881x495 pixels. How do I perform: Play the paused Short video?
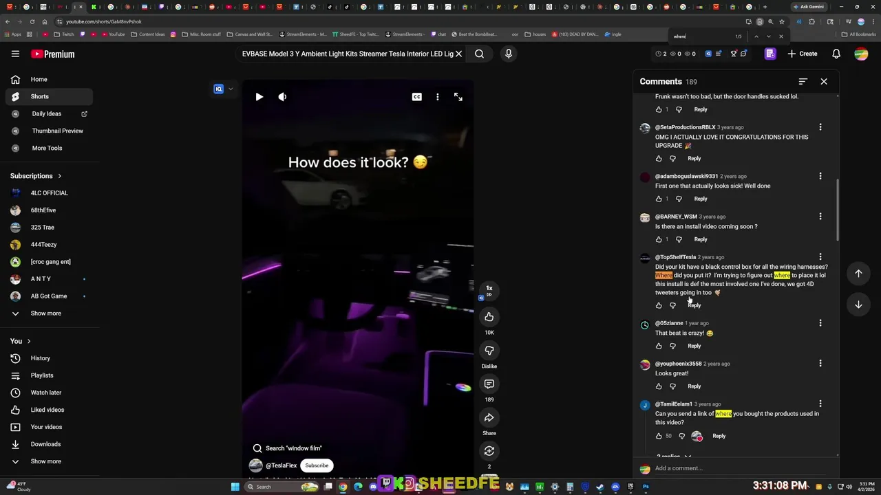point(259,97)
